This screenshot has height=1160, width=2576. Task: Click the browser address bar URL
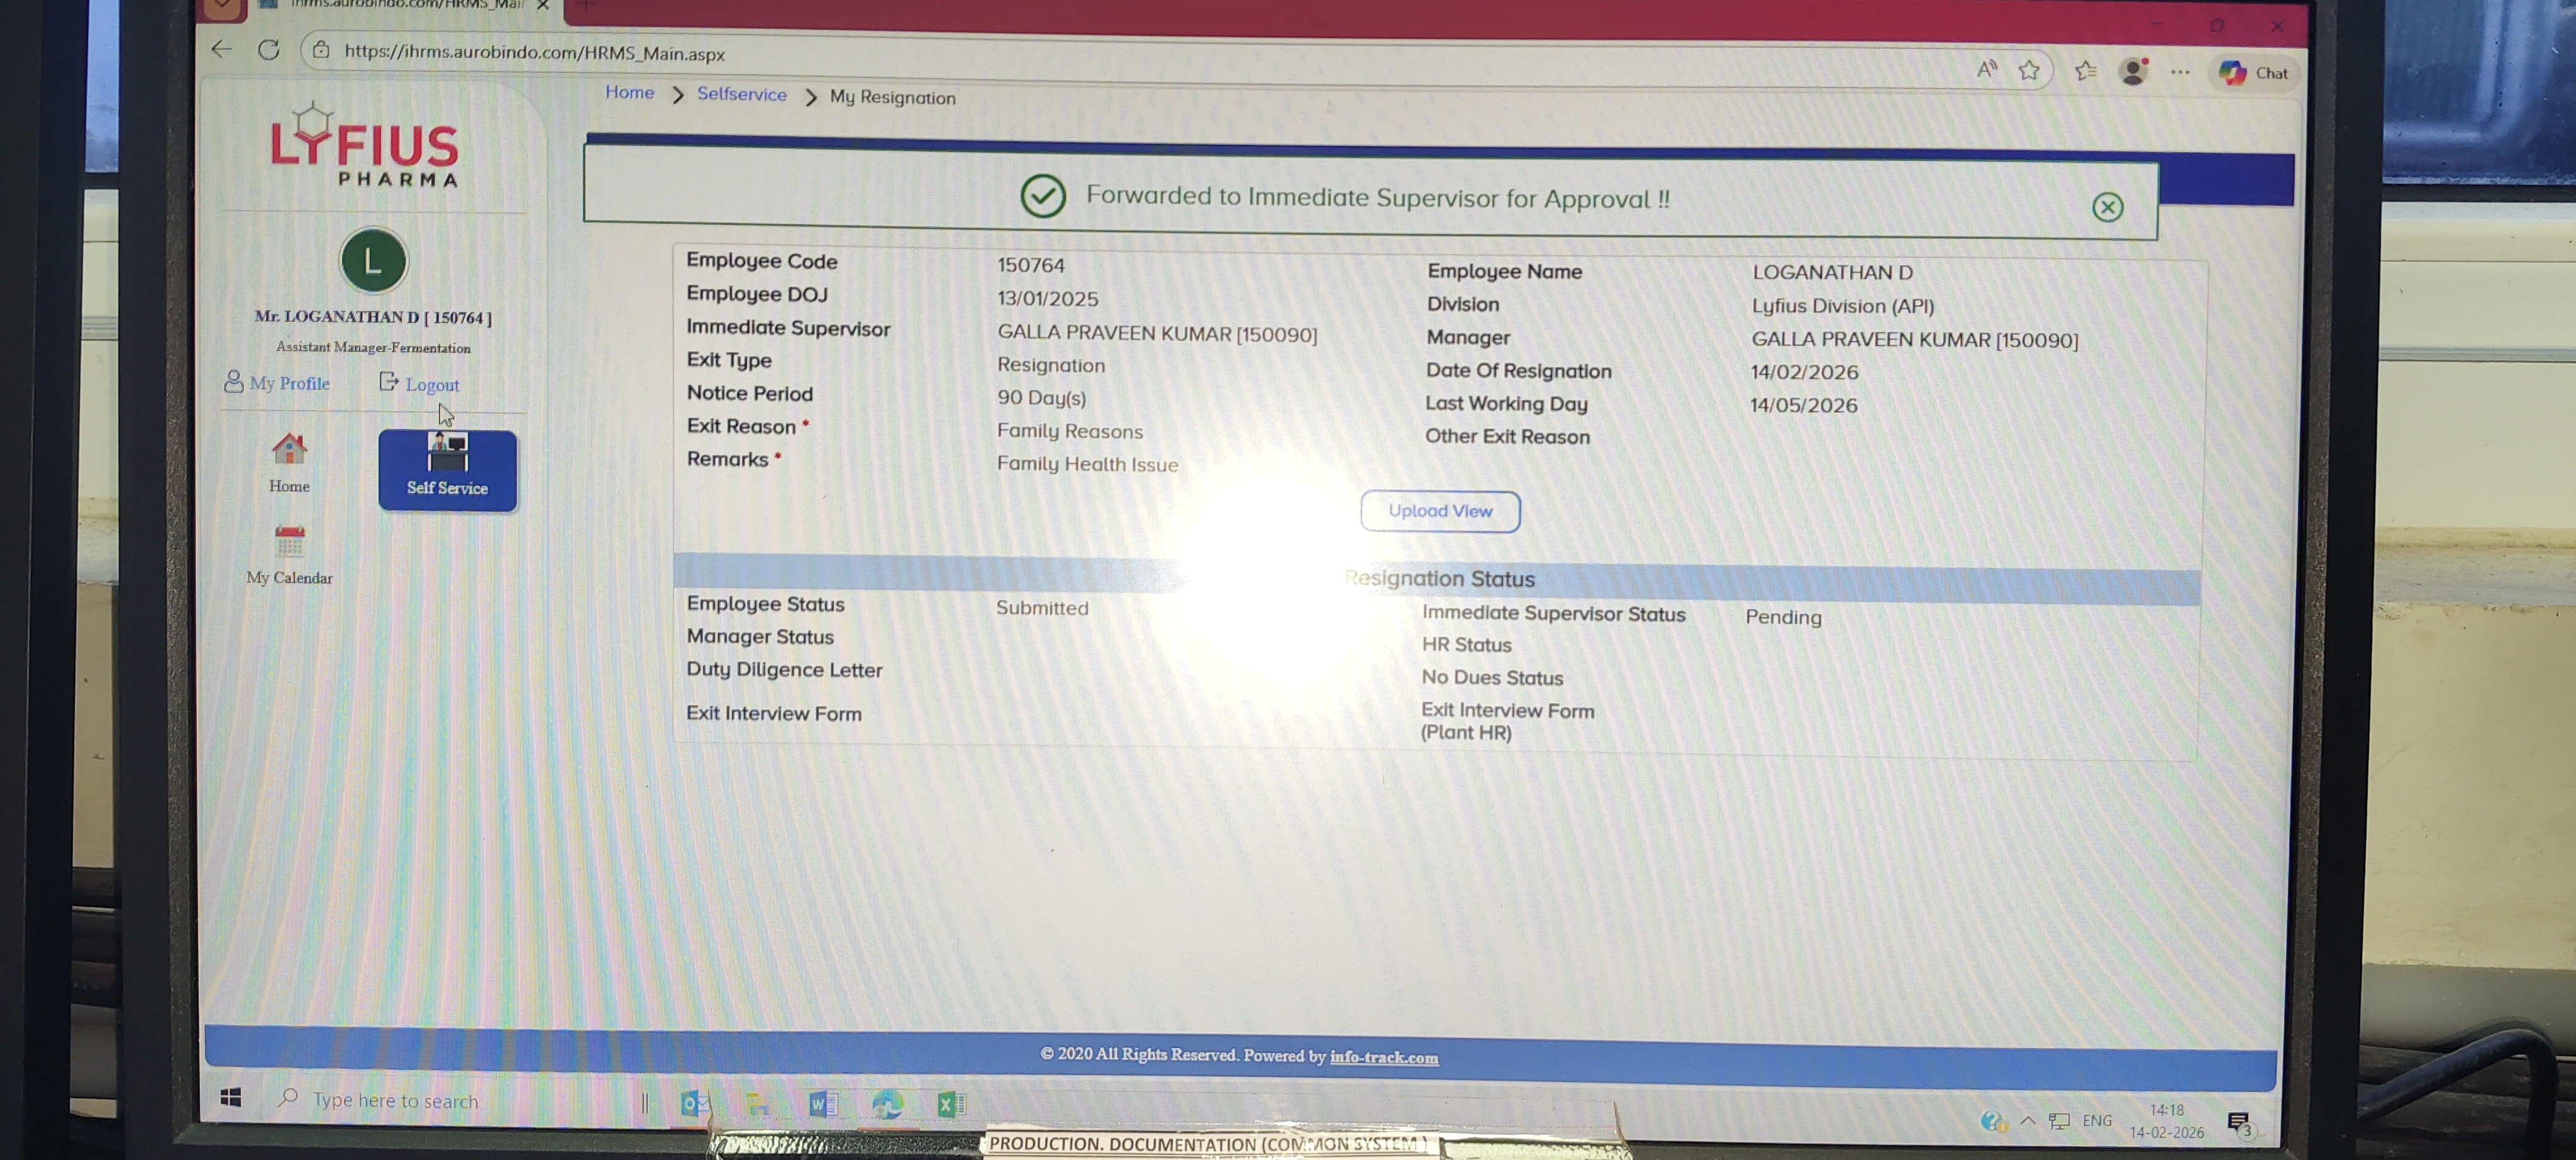point(534,53)
